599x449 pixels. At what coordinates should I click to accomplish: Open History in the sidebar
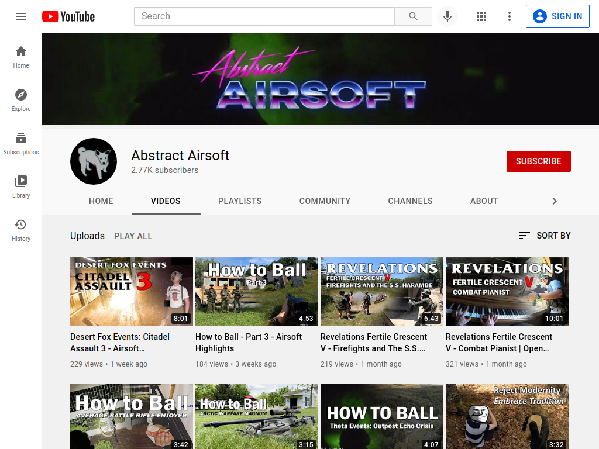coord(21,230)
